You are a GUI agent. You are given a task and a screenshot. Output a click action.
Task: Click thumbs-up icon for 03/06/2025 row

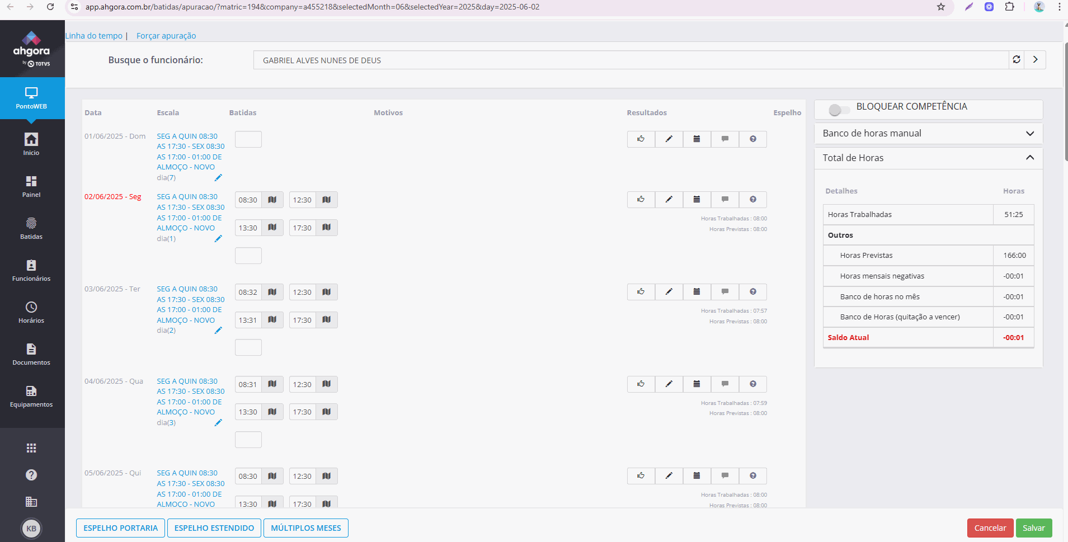(641, 292)
